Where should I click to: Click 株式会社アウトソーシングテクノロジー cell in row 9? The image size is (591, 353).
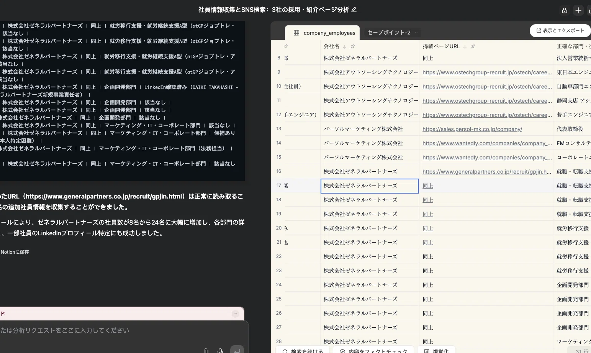click(370, 72)
